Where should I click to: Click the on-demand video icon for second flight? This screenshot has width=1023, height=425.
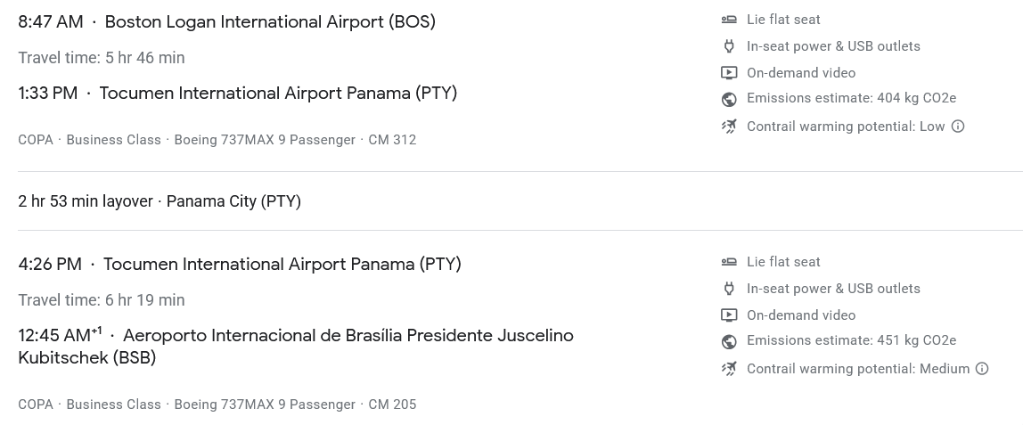click(729, 315)
